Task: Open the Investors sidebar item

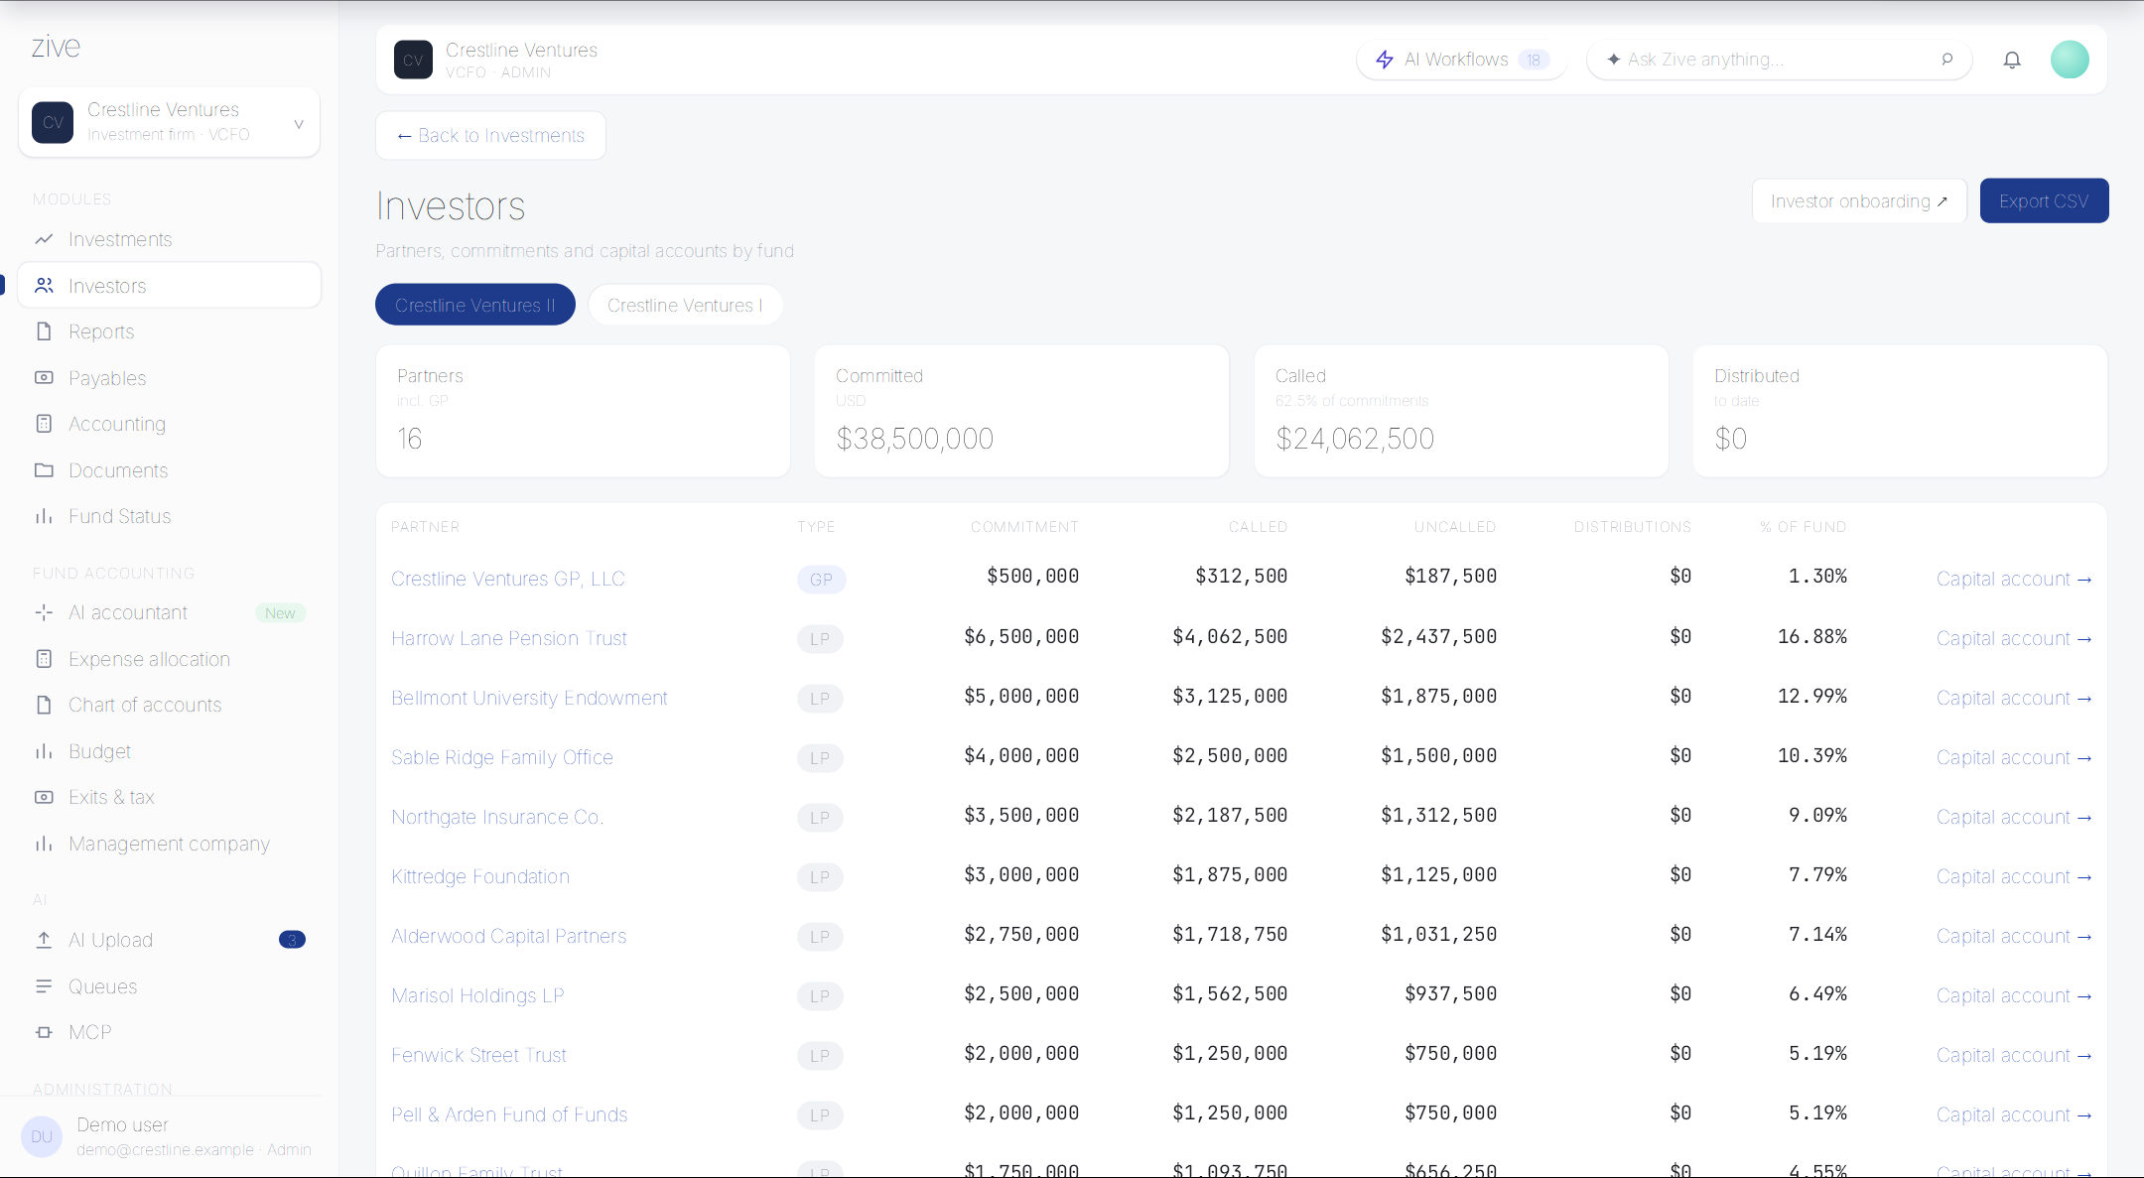Action: tap(169, 286)
